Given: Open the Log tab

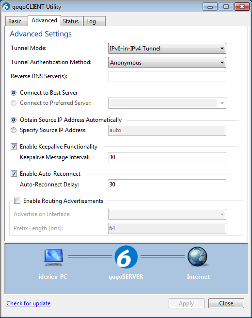Looking at the screenshot, I should coord(94,21).
